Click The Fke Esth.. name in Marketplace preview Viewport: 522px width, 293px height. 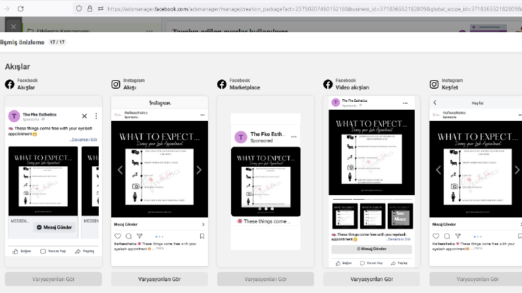click(x=268, y=134)
